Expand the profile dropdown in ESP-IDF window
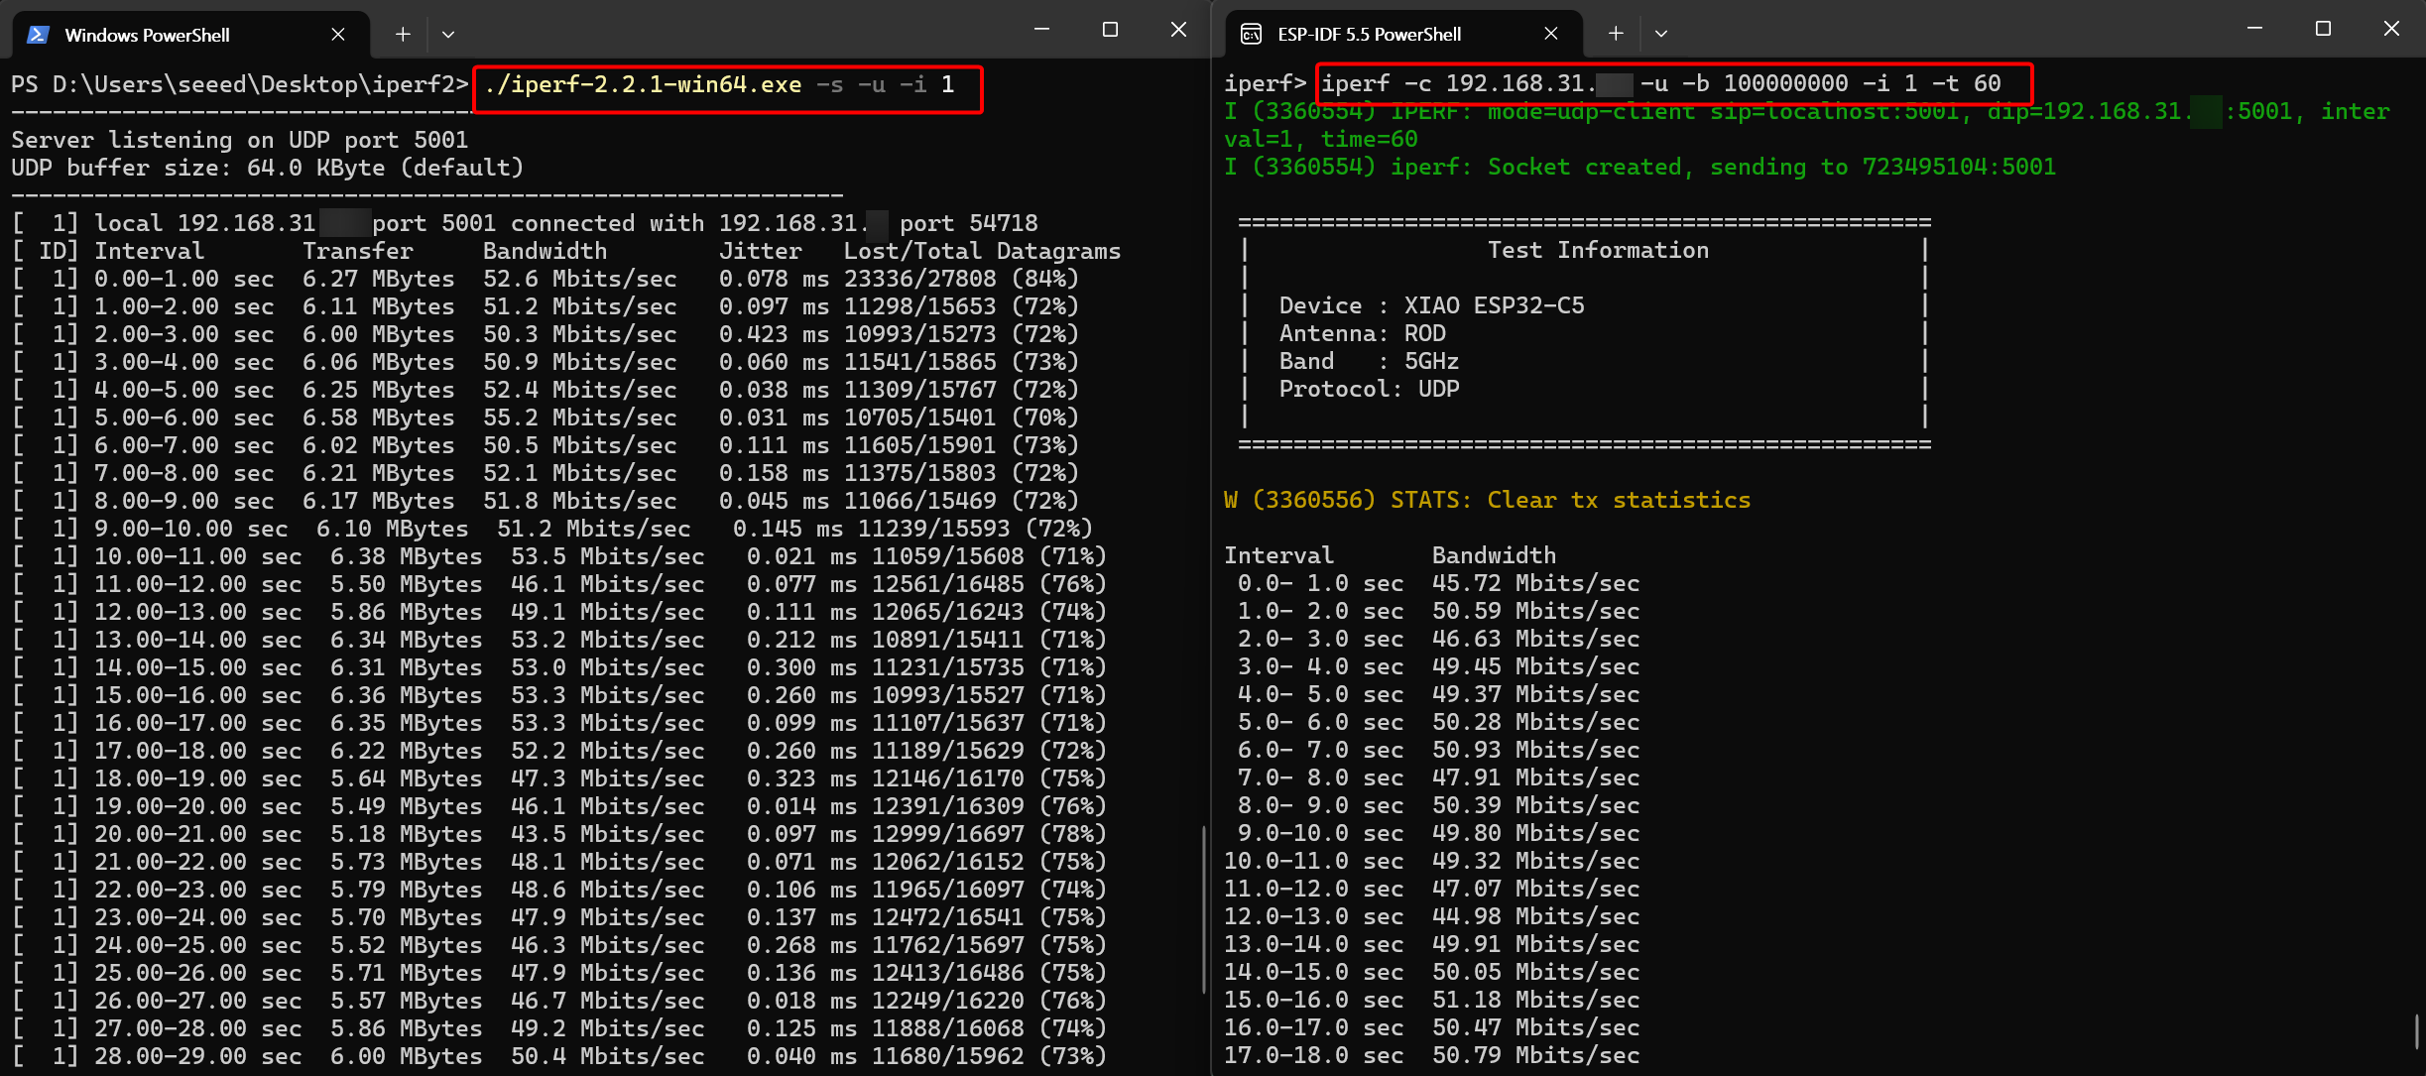Image resolution: width=2426 pixels, height=1076 pixels. click(x=1661, y=35)
